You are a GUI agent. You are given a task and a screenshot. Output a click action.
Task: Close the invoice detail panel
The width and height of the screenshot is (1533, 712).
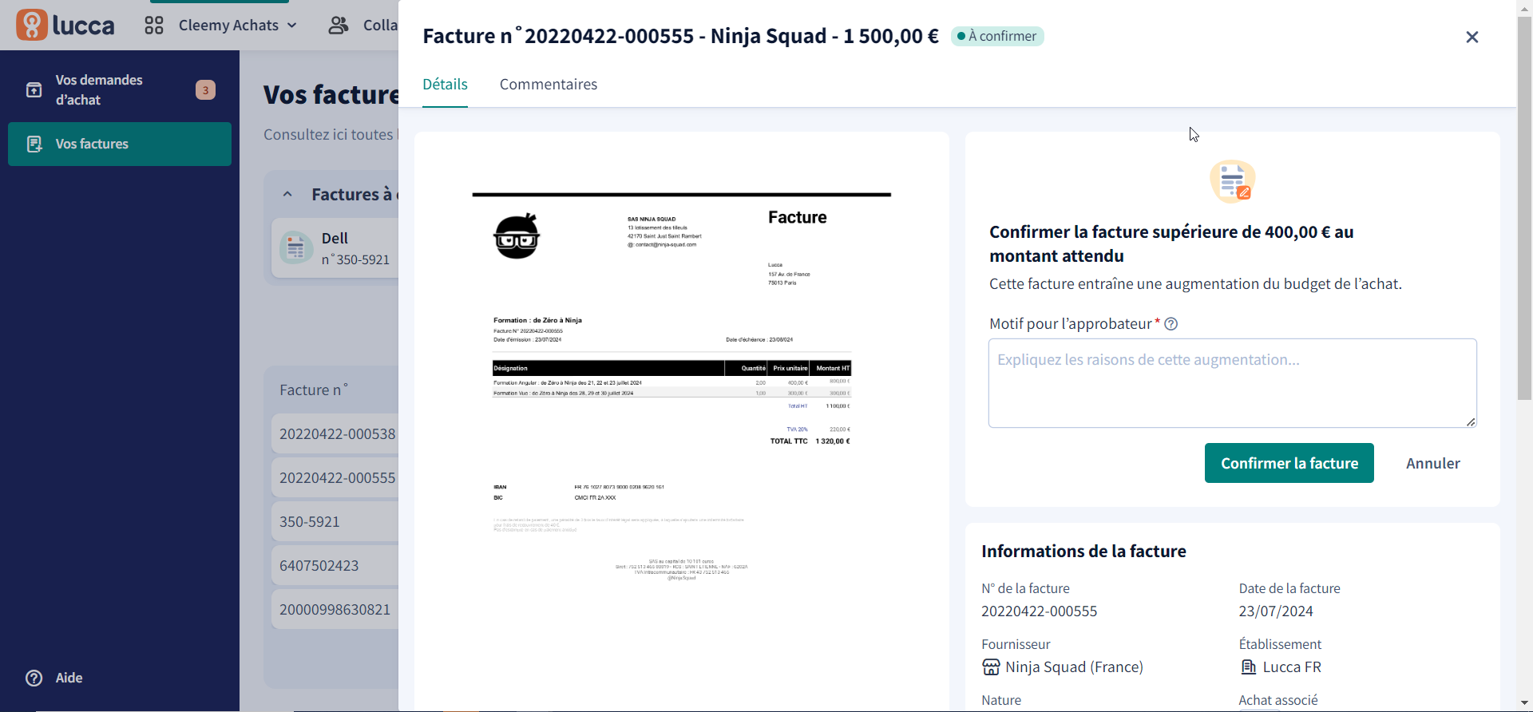click(x=1472, y=37)
